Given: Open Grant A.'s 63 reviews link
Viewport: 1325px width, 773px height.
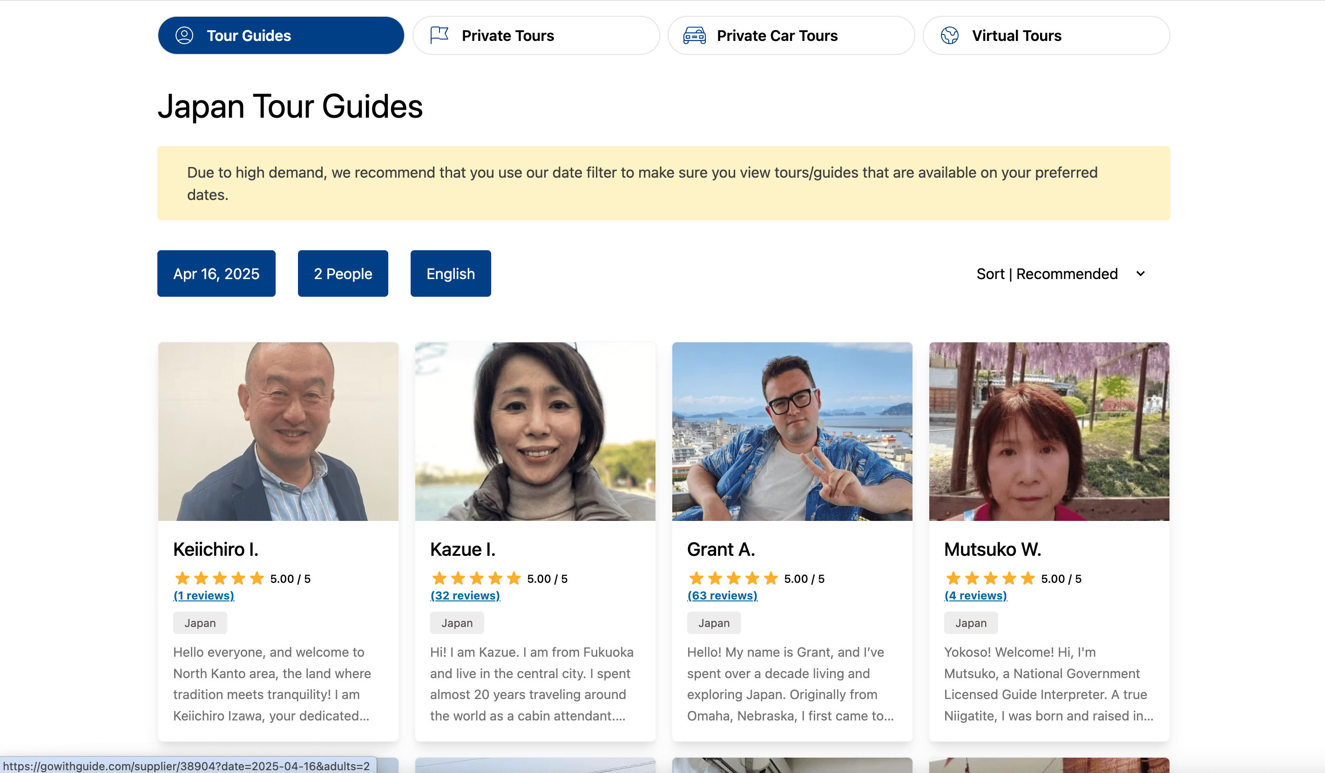Looking at the screenshot, I should tap(722, 595).
